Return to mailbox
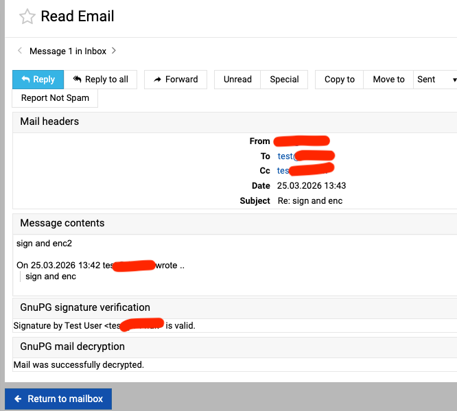 (x=58, y=399)
